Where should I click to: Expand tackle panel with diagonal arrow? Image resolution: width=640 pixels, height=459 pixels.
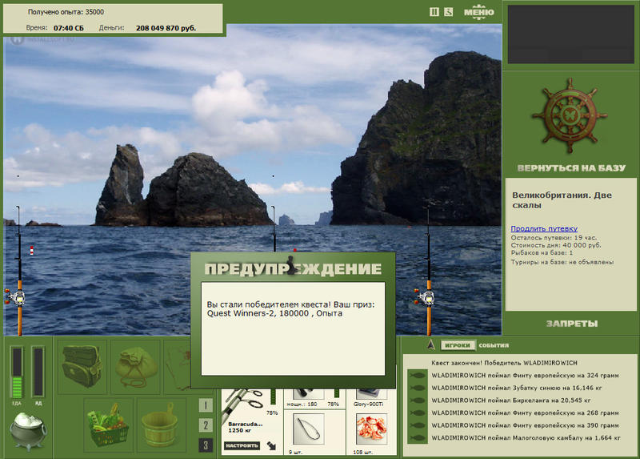point(271,445)
